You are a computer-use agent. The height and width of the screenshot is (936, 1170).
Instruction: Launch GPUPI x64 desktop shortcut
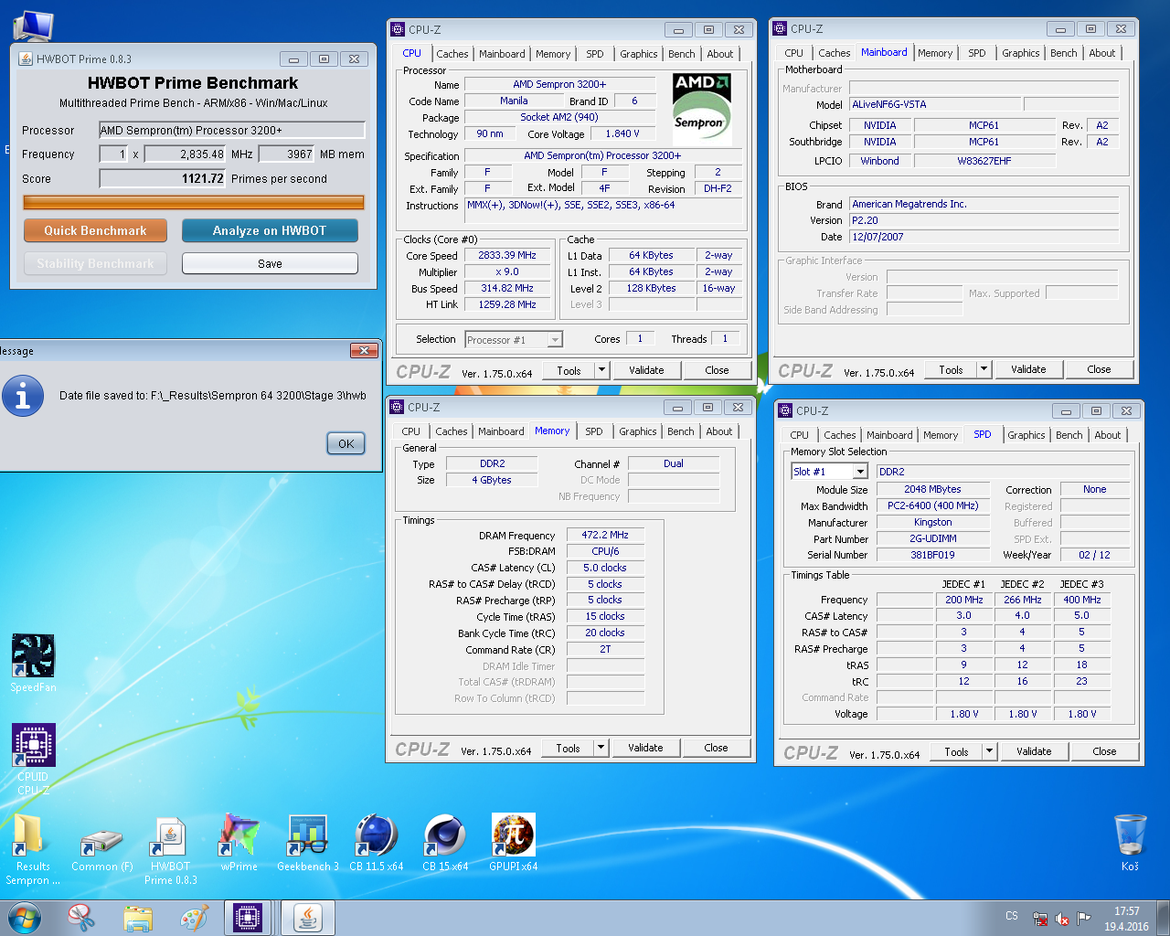point(513,843)
